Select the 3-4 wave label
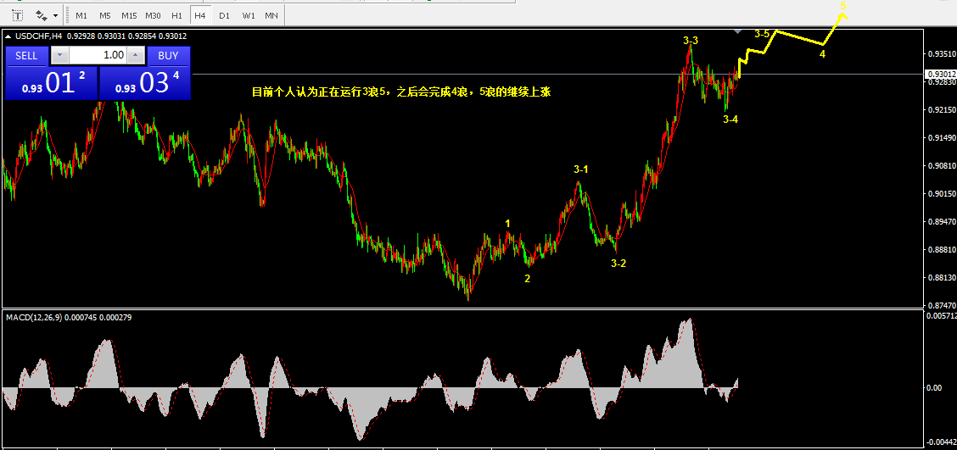Viewport: 957px width, 450px height. pyautogui.click(x=730, y=119)
